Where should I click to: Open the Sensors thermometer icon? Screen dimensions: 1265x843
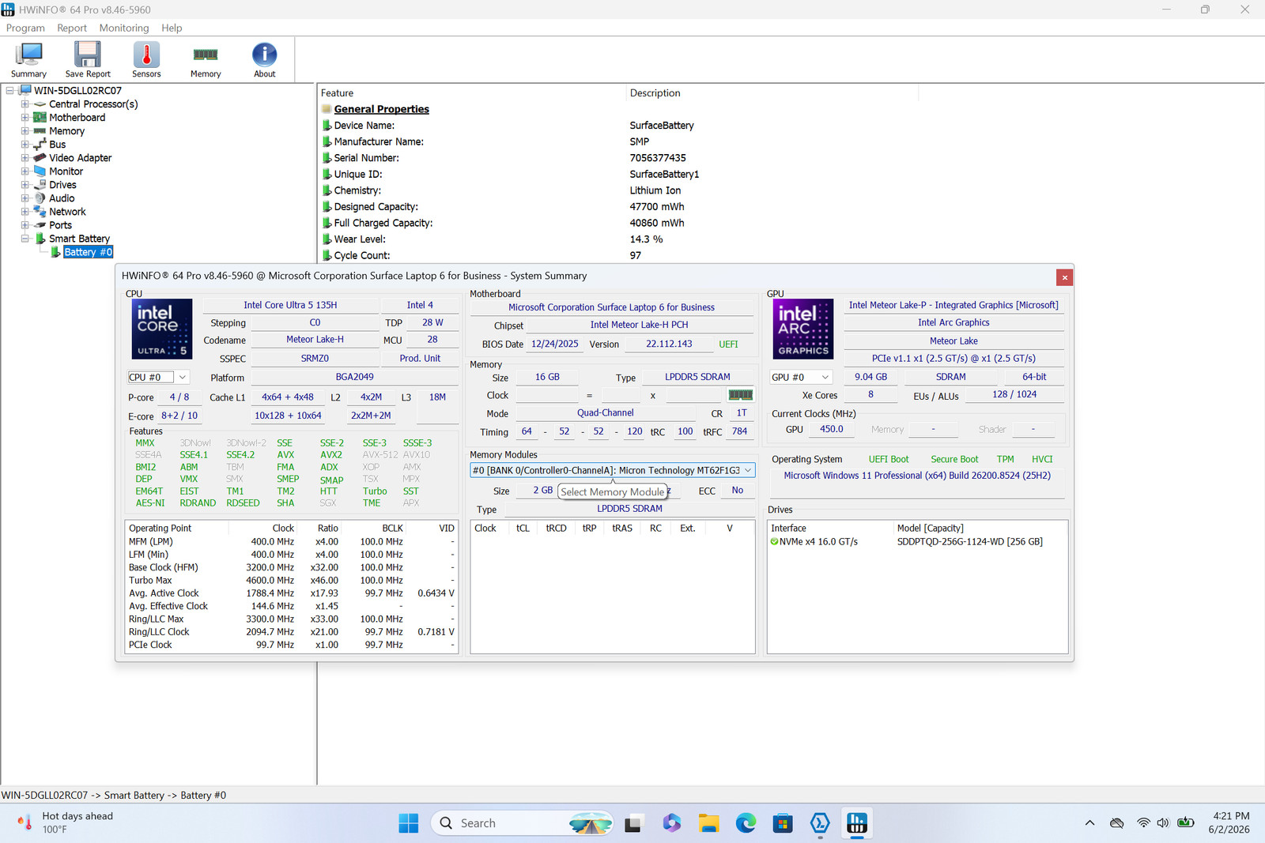click(x=146, y=59)
